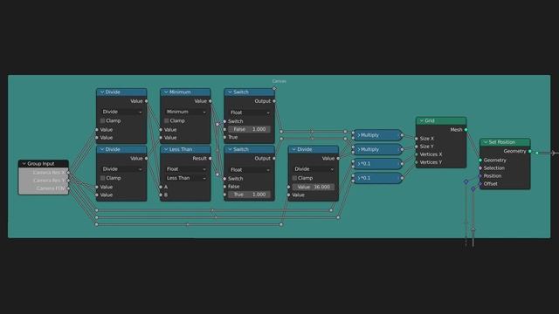
Task: Click Camera Res X output socket on Group Input
Action: click(68, 173)
